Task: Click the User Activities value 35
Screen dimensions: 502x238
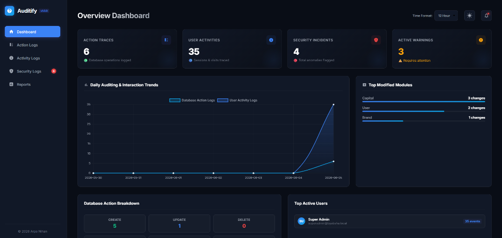Action: coord(194,51)
